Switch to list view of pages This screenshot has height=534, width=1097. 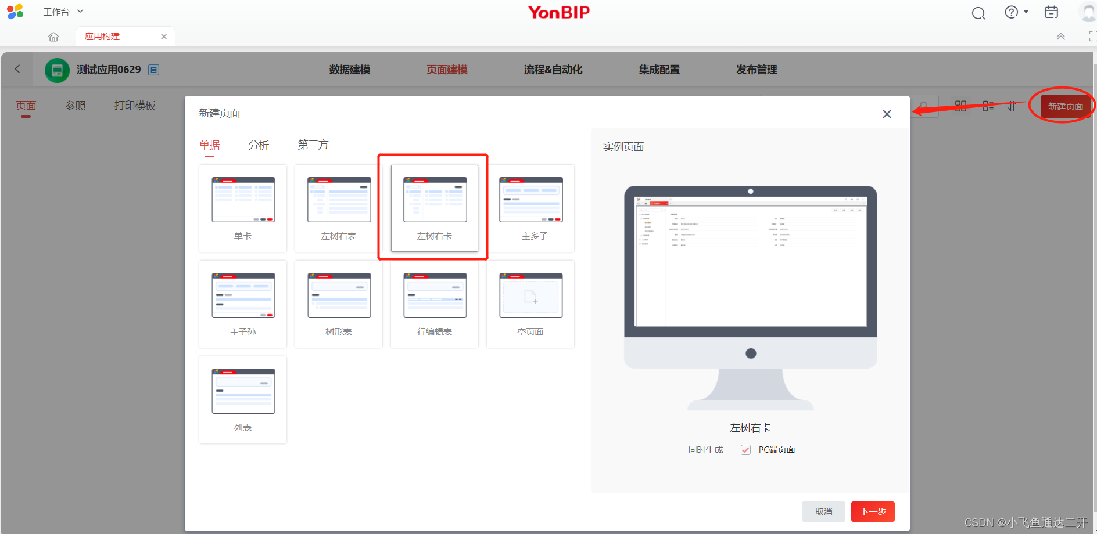[x=987, y=106]
